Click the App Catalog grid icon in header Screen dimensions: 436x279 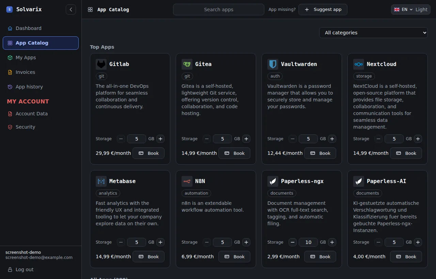tap(90, 10)
